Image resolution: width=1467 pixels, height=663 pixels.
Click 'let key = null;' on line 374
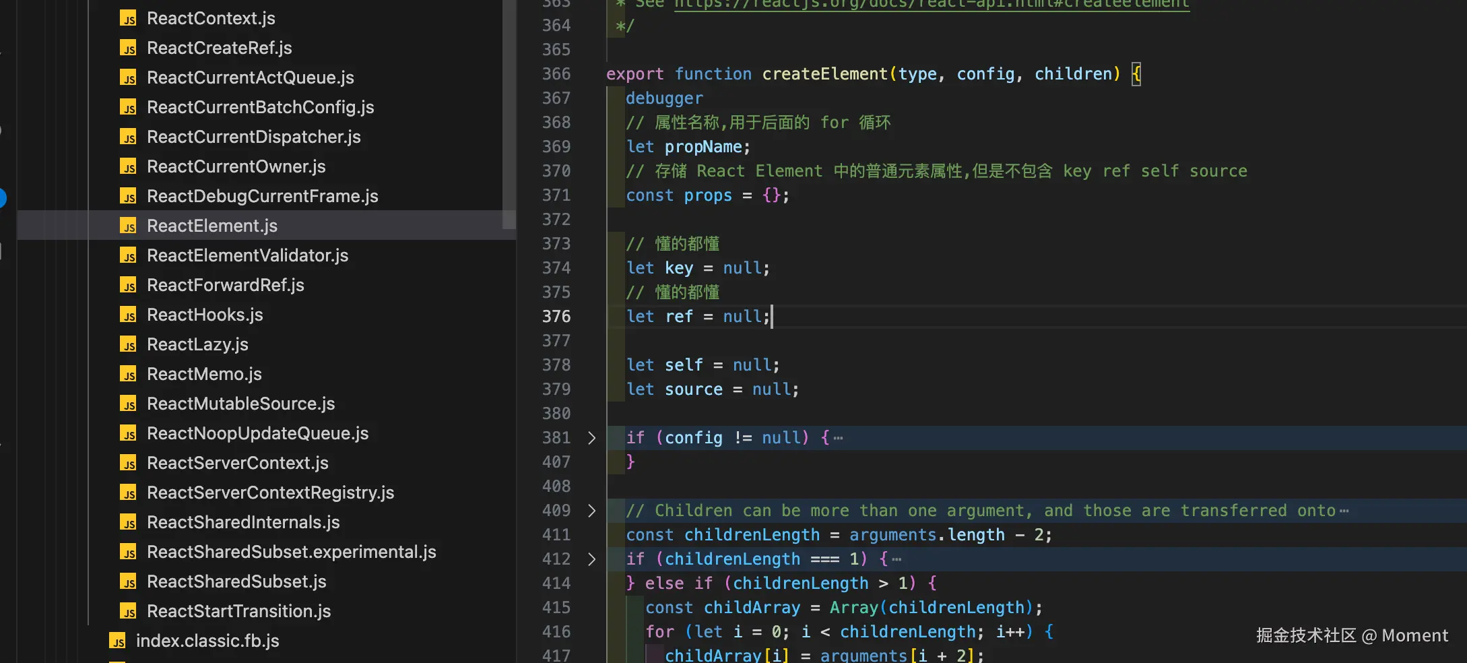pyautogui.click(x=698, y=268)
